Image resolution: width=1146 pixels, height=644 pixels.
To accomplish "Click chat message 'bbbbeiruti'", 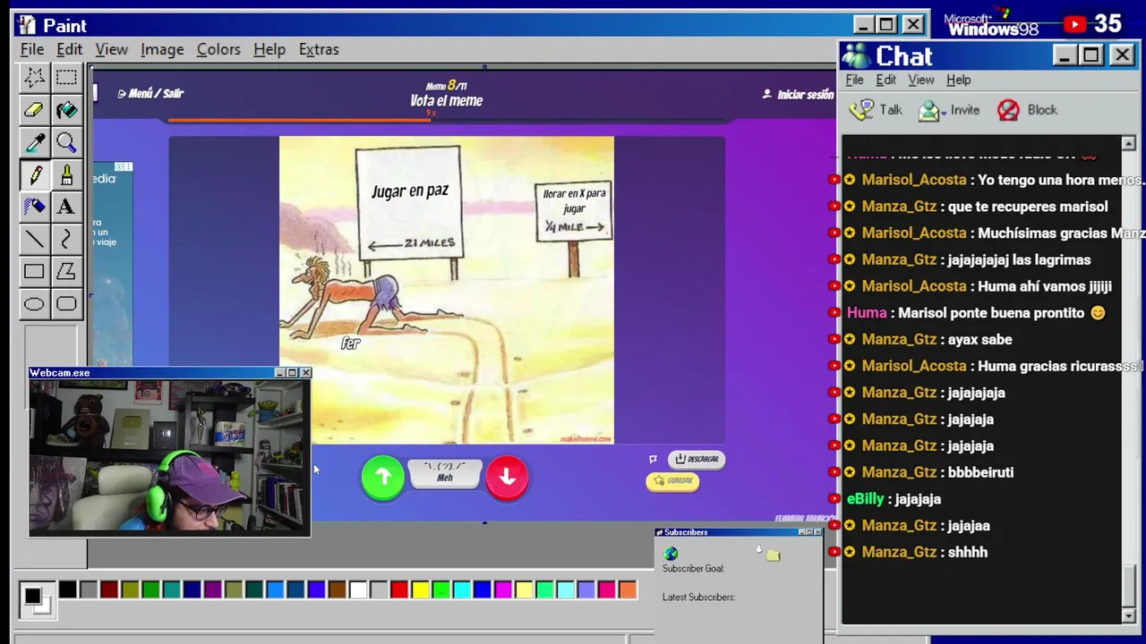I will point(980,472).
